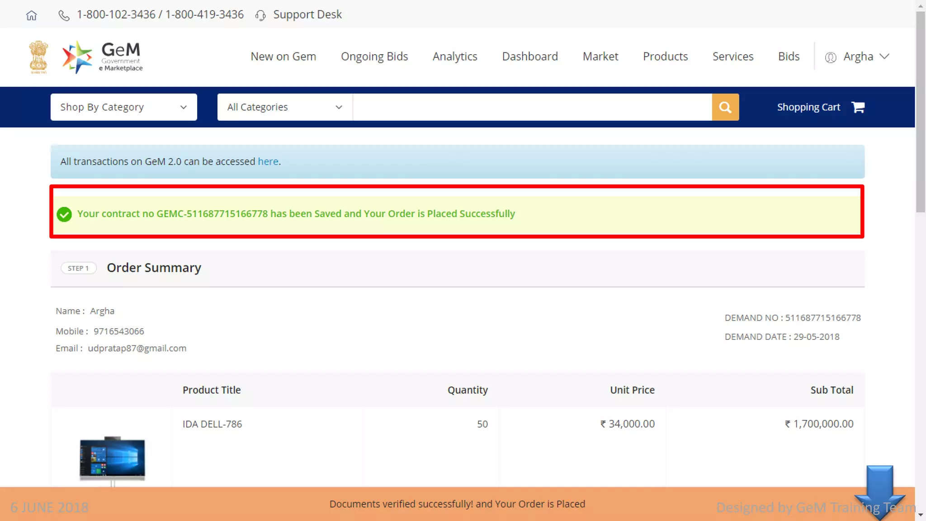Follow the 'here' link for GeM 2.0 transactions

(268, 161)
